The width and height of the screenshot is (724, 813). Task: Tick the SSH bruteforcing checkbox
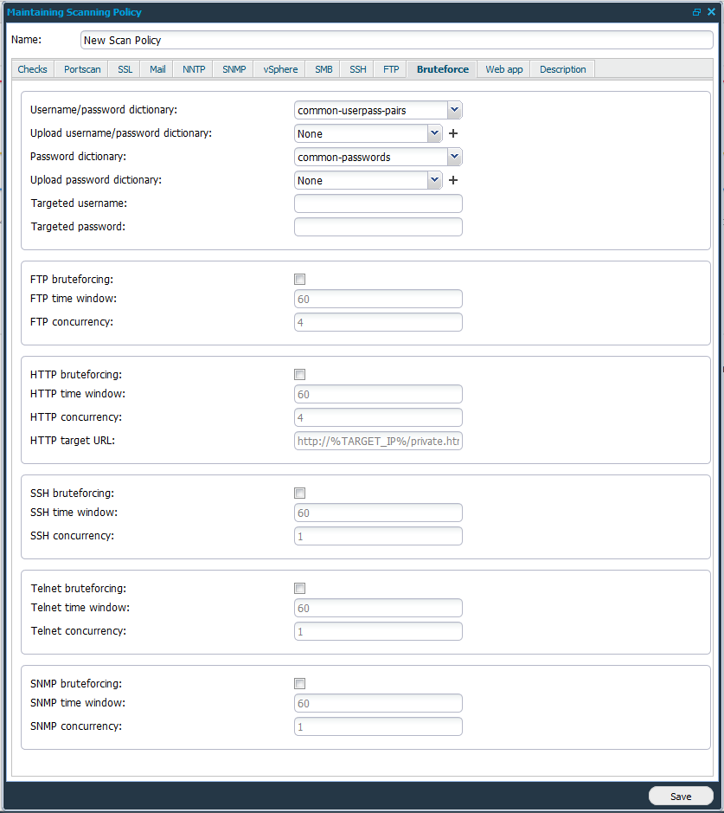(300, 494)
